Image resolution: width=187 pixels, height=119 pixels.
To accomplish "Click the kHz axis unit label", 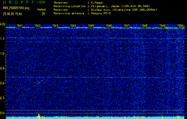I will pyautogui.click(x=3, y=24).
